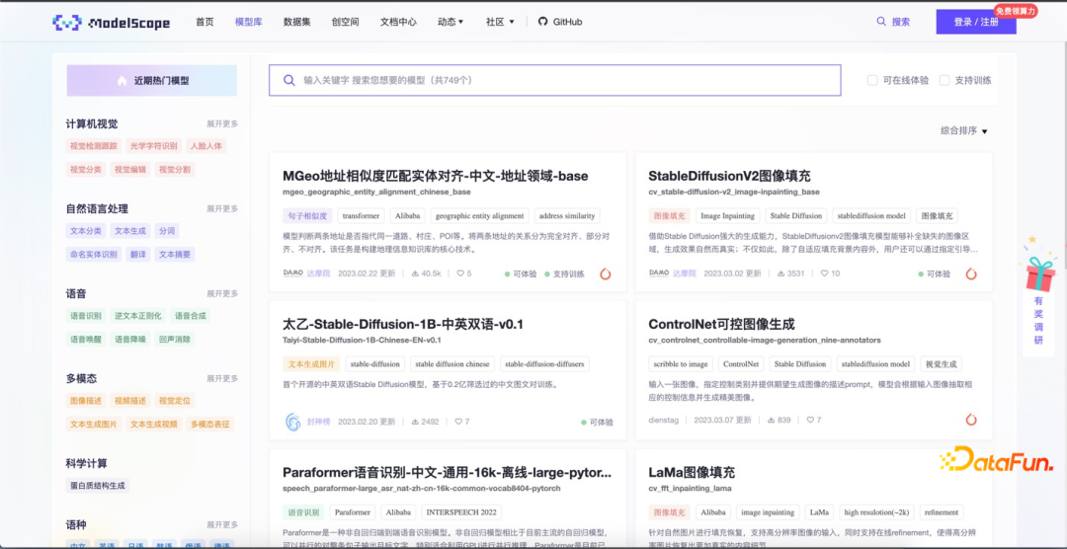This screenshot has height=549, width=1067.
Task: Open the 文档中心 tab
Action: [x=398, y=22]
